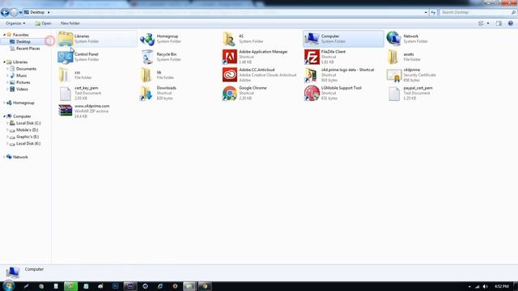518x291 pixels.
Task: Click the Open toolbar button
Action: pos(43,23)
